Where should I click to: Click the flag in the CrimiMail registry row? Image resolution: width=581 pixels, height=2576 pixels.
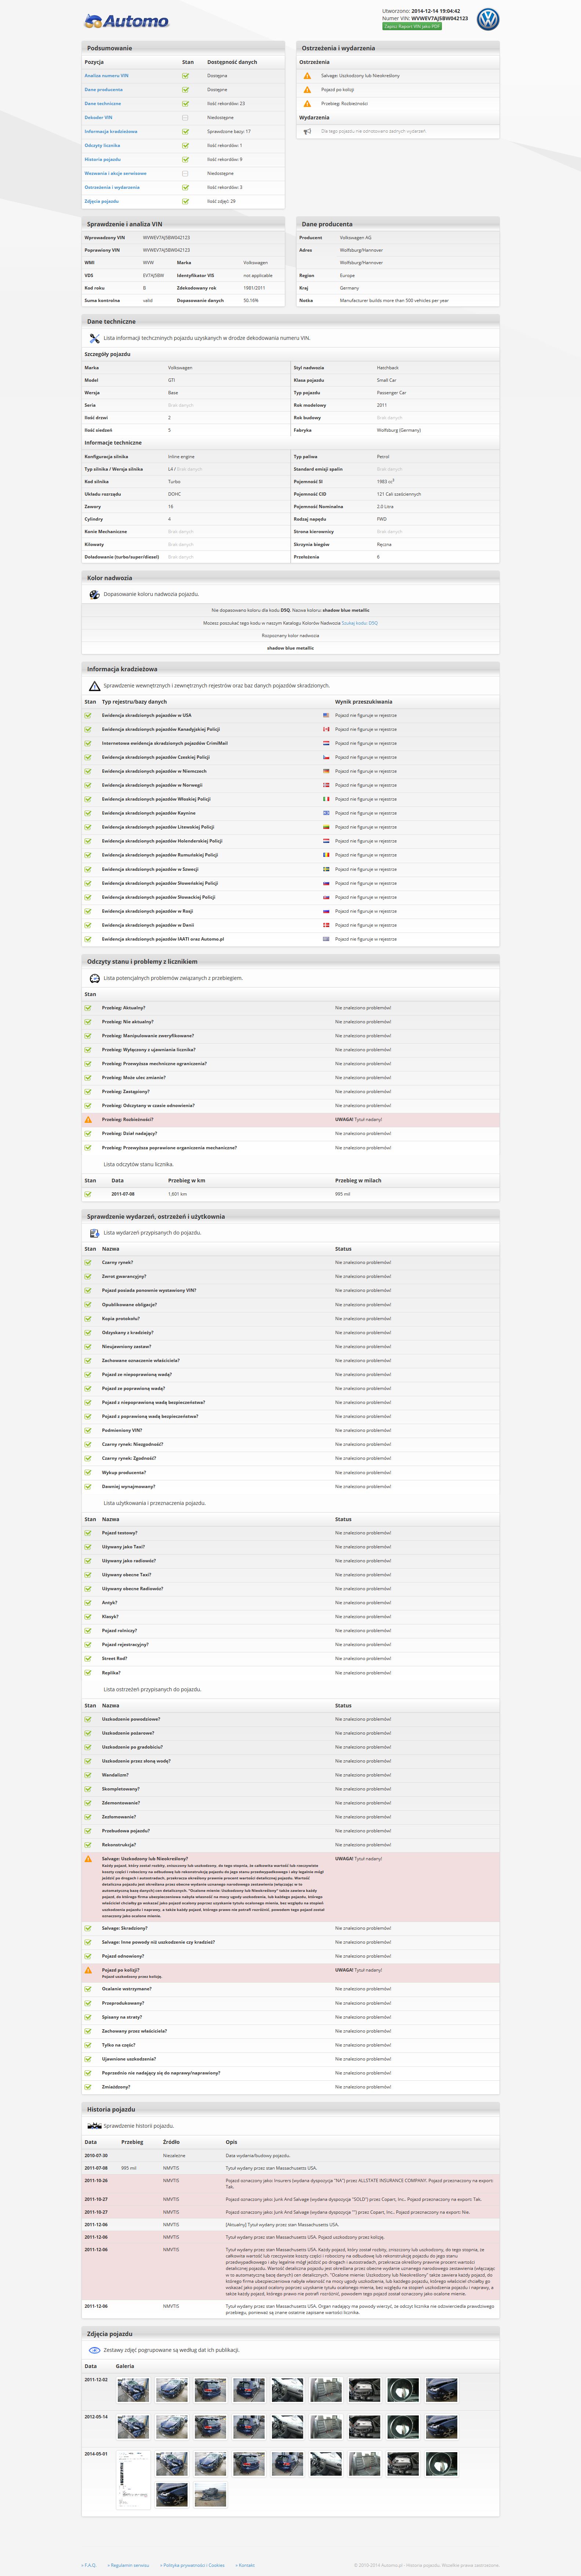[x=326, y=743]
